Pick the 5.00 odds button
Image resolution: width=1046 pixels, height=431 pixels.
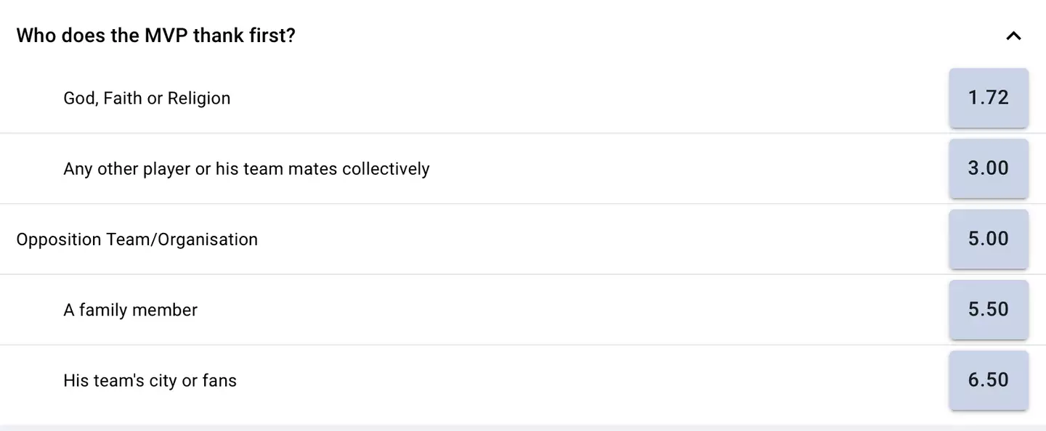tap(988, 239)
